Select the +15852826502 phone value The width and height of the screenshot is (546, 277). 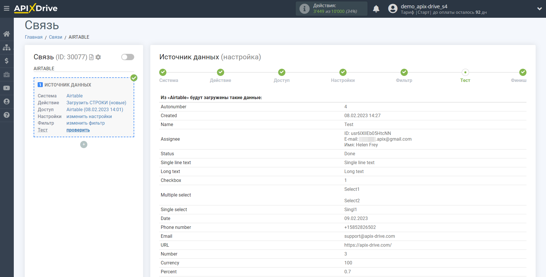click(x=360, y=227)
